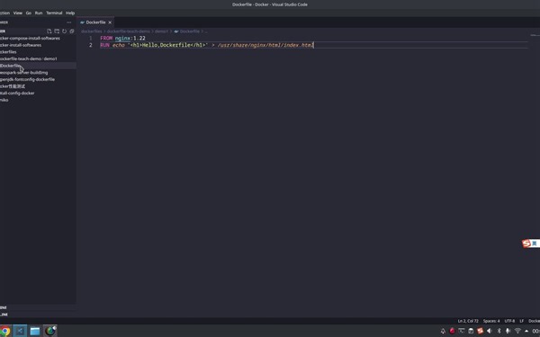This screenshot has width=540, height=337.
Task: Refresh the Explorer file tree
Action: (64, 31)
